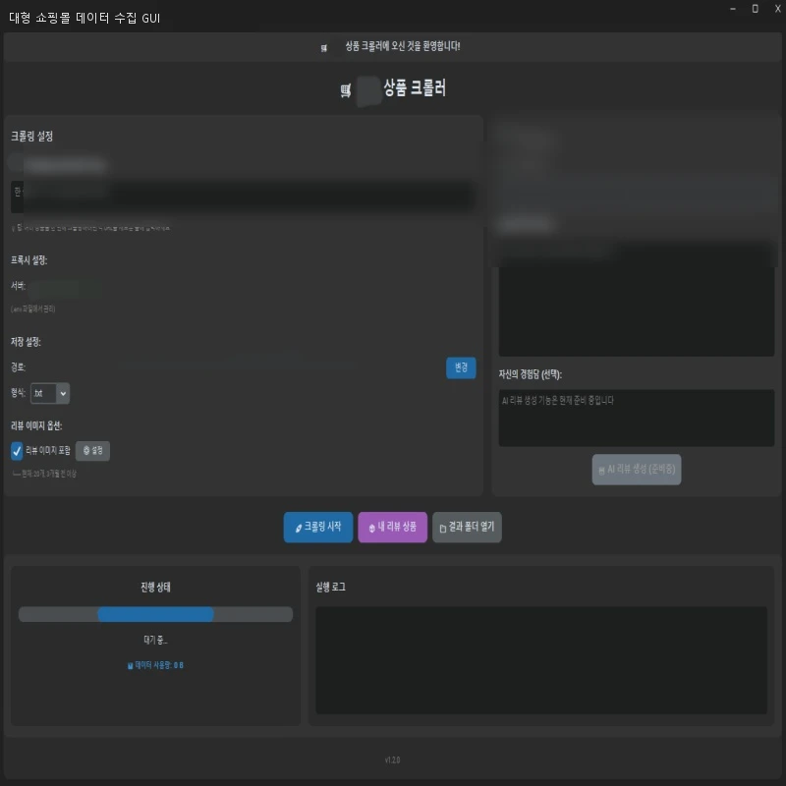
Task: Click the rocket icon on 크롤링 시작
Action: point(299,528)
